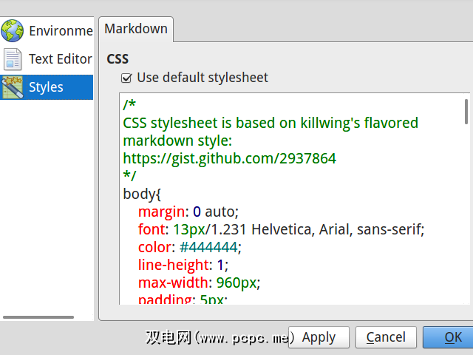Switch to the Markdown tab
This screenshot has width=473, height=355.
[x=135, y=30]
